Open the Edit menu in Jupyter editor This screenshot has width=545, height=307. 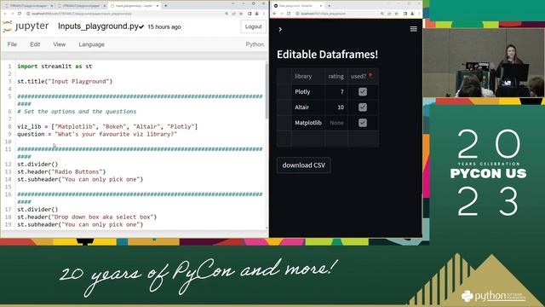click(x=35, y=44)
